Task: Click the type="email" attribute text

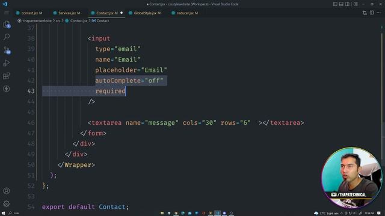Action: pyautogui.click(x=118, y=49)
